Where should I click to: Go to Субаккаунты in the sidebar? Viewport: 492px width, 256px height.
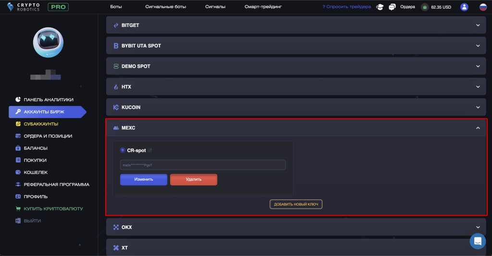[41, 124]
